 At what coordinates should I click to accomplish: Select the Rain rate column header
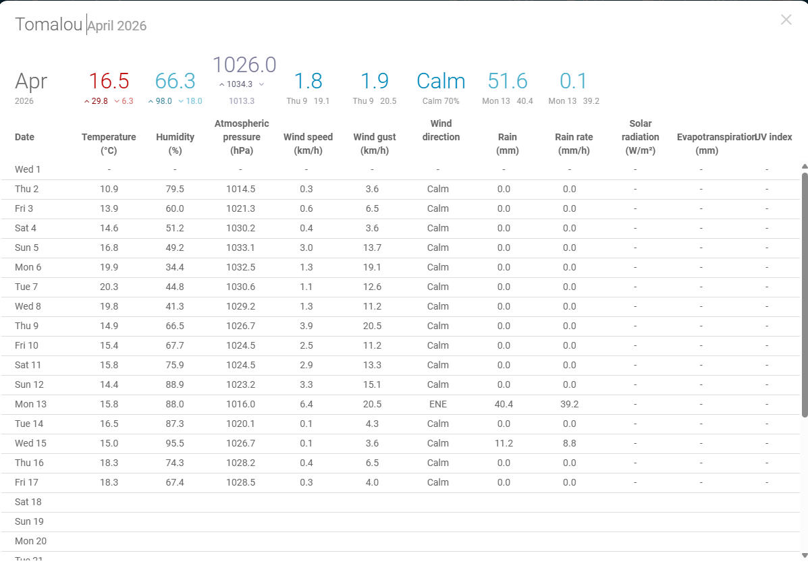573,144
